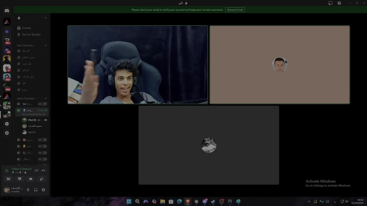367x206 pixels.
Task: Open Brave browser from taskbar
Action: (x=188, y=201)
